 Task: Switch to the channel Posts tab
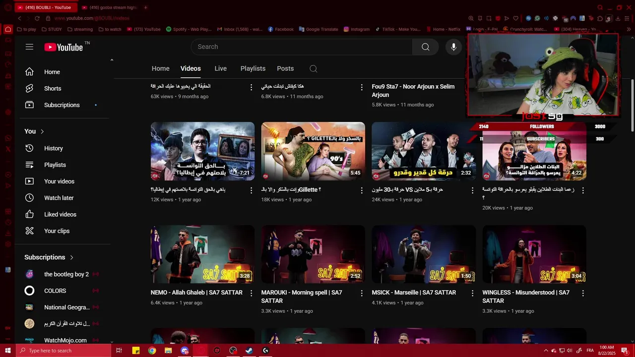(x=285, y=68)
